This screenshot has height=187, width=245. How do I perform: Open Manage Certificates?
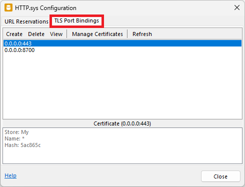(x=97, y=34)
